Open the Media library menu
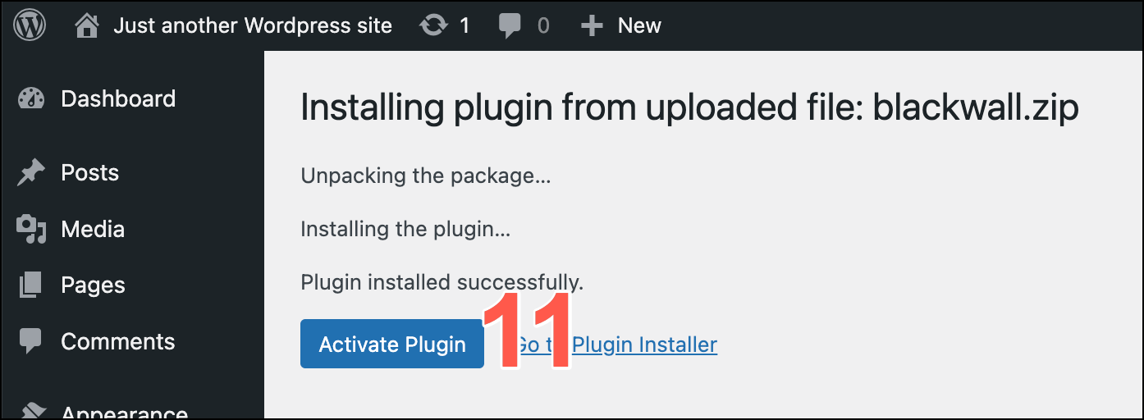The width and height of the screenshot is (1144, 420). coord(93,230)
